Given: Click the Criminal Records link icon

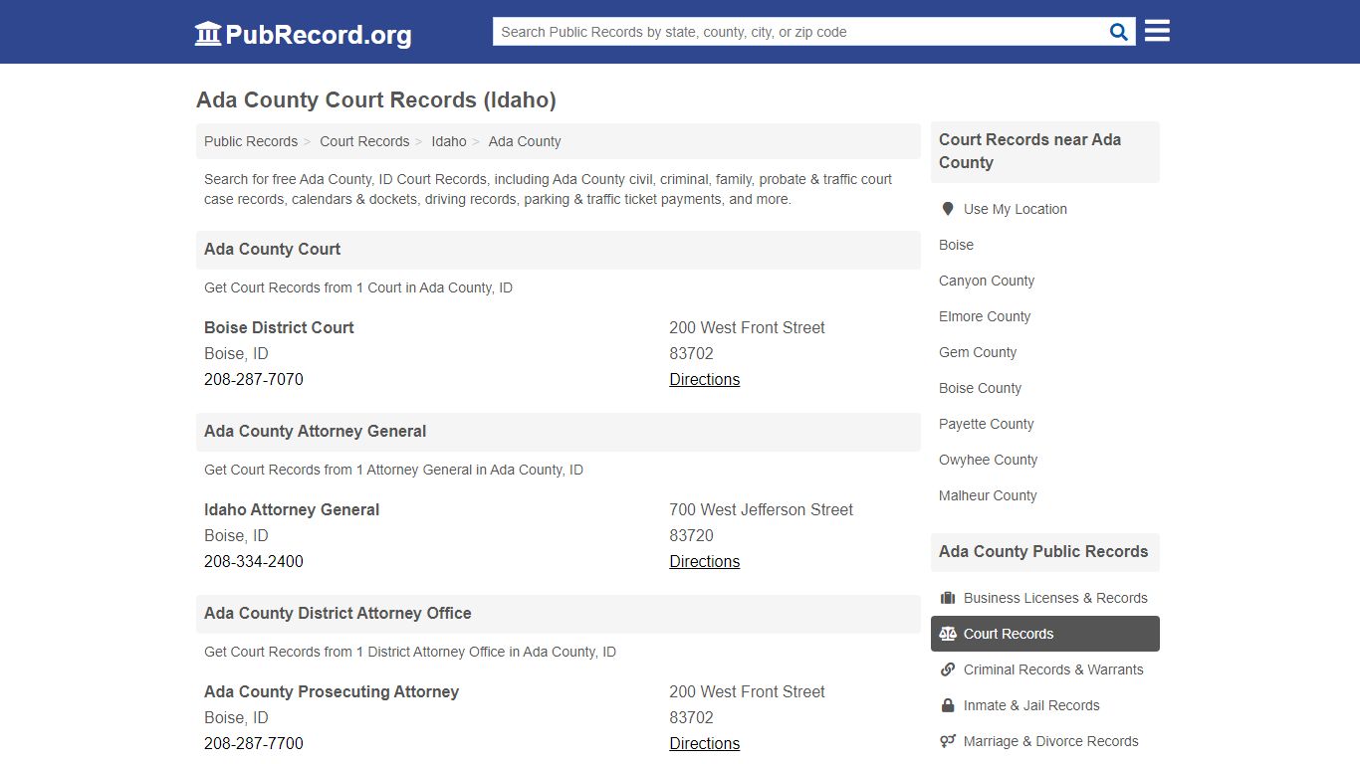Looking at the screenshot, I should (948, 669).
